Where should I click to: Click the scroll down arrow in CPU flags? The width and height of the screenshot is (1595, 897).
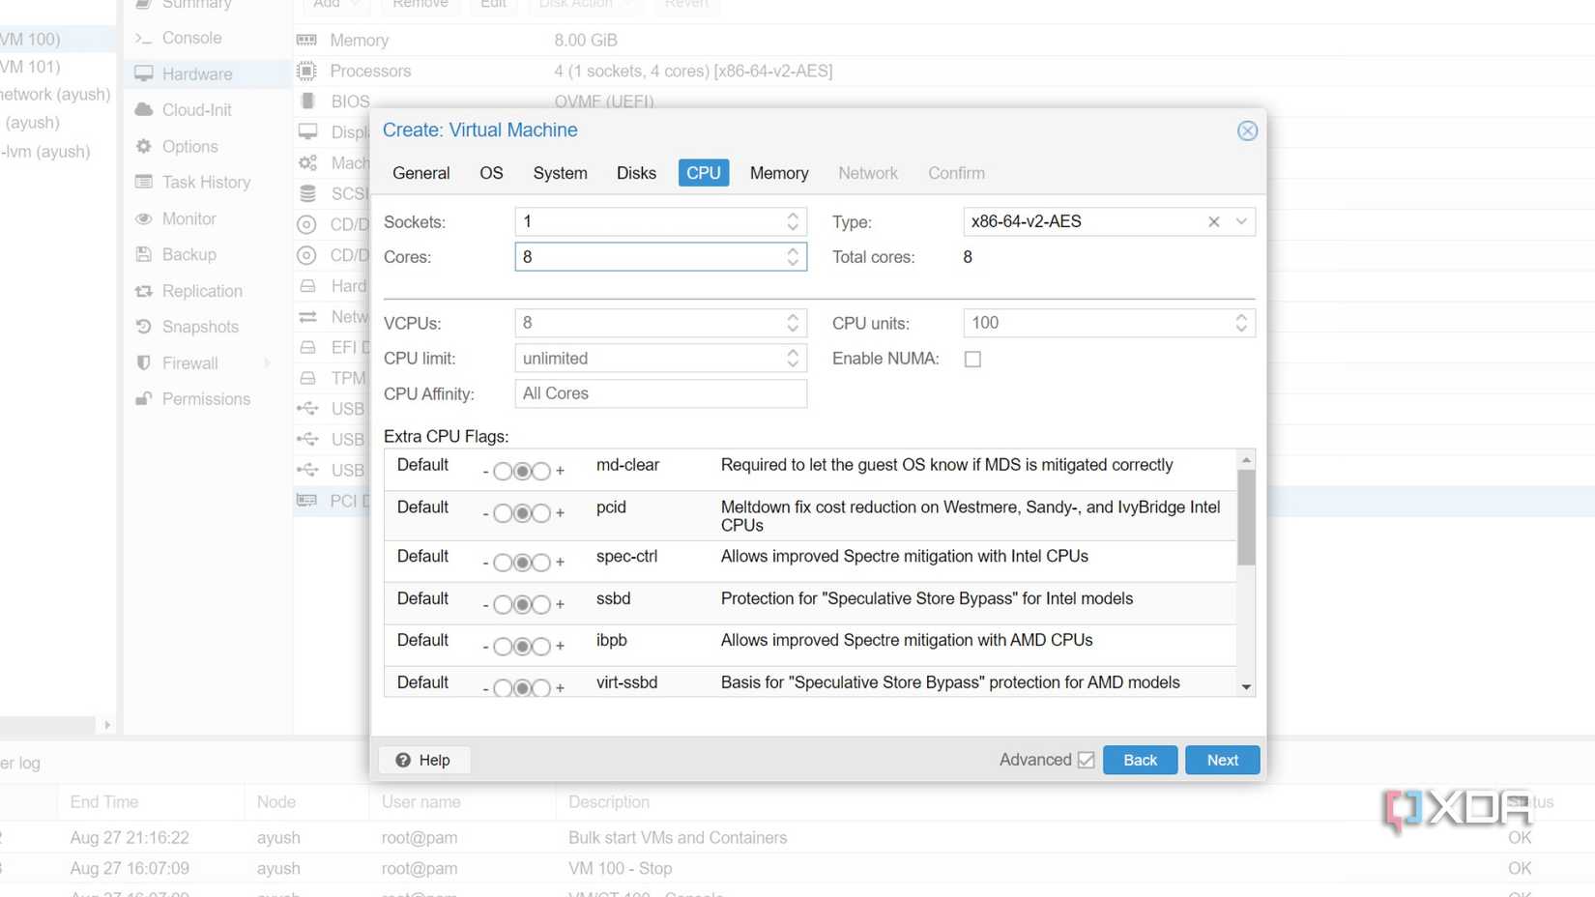1246,687
